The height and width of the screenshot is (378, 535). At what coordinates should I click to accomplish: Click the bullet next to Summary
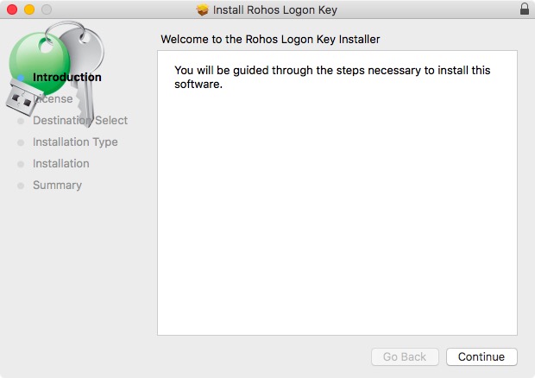(22, 186)
